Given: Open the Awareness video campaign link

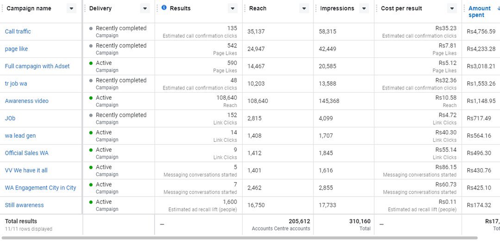Looking at the screenshot, I should [x=27, y=101].
